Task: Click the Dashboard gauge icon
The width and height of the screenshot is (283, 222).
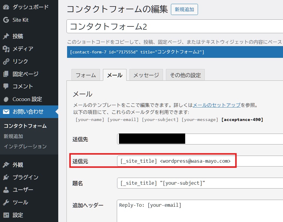Action: (x=6, y=7)
